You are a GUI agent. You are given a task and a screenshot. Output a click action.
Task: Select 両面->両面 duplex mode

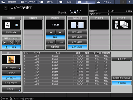pyautogui.click(x=77, y=32)
